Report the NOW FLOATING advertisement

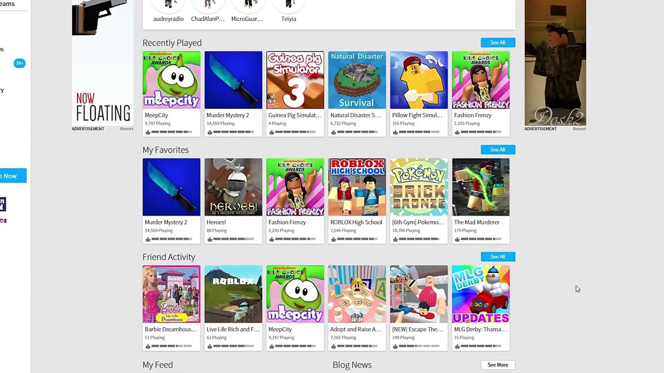[x=127, y=129]
